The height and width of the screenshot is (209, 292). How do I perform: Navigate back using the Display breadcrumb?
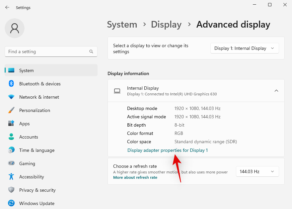coord(166,24)
